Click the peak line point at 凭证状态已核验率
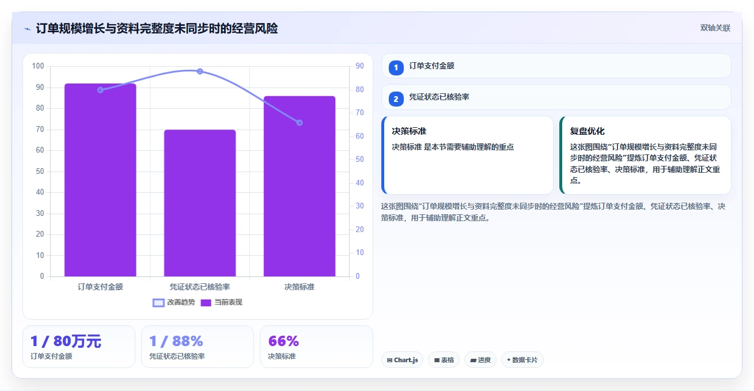 pos(200,71)
